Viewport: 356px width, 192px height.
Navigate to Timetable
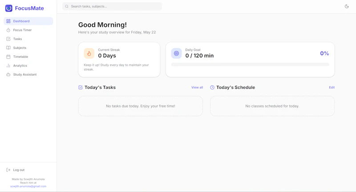click(x=28, y=57)
